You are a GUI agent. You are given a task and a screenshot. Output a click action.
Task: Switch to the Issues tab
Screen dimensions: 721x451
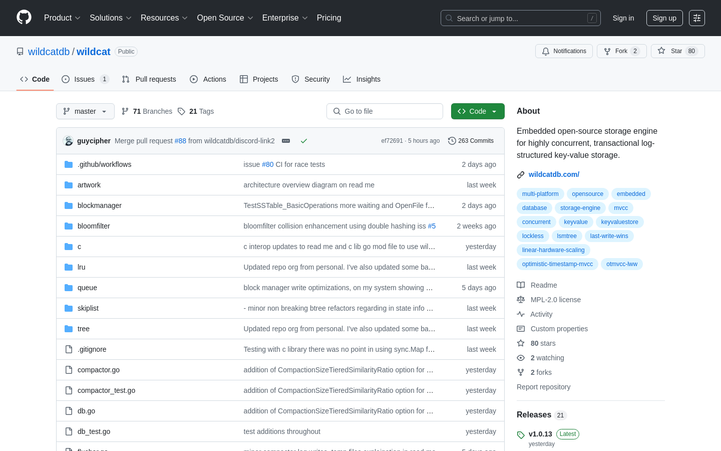[85, 79]
